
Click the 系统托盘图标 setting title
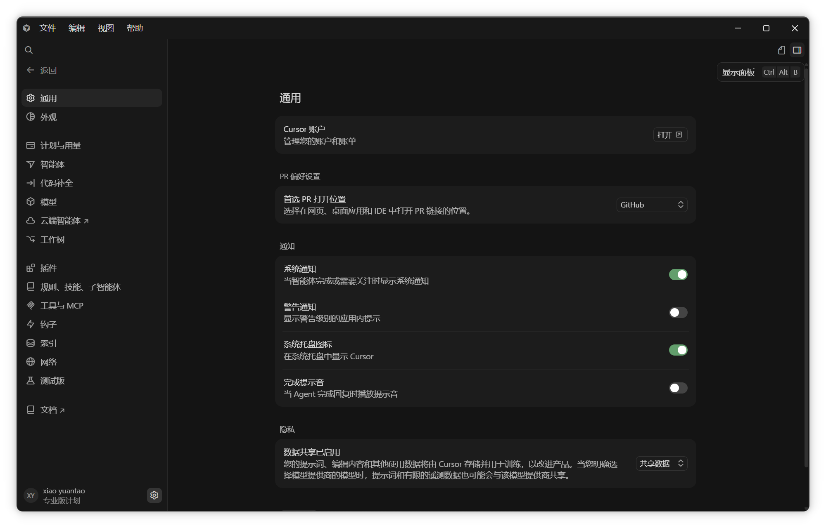pos(308,344)
